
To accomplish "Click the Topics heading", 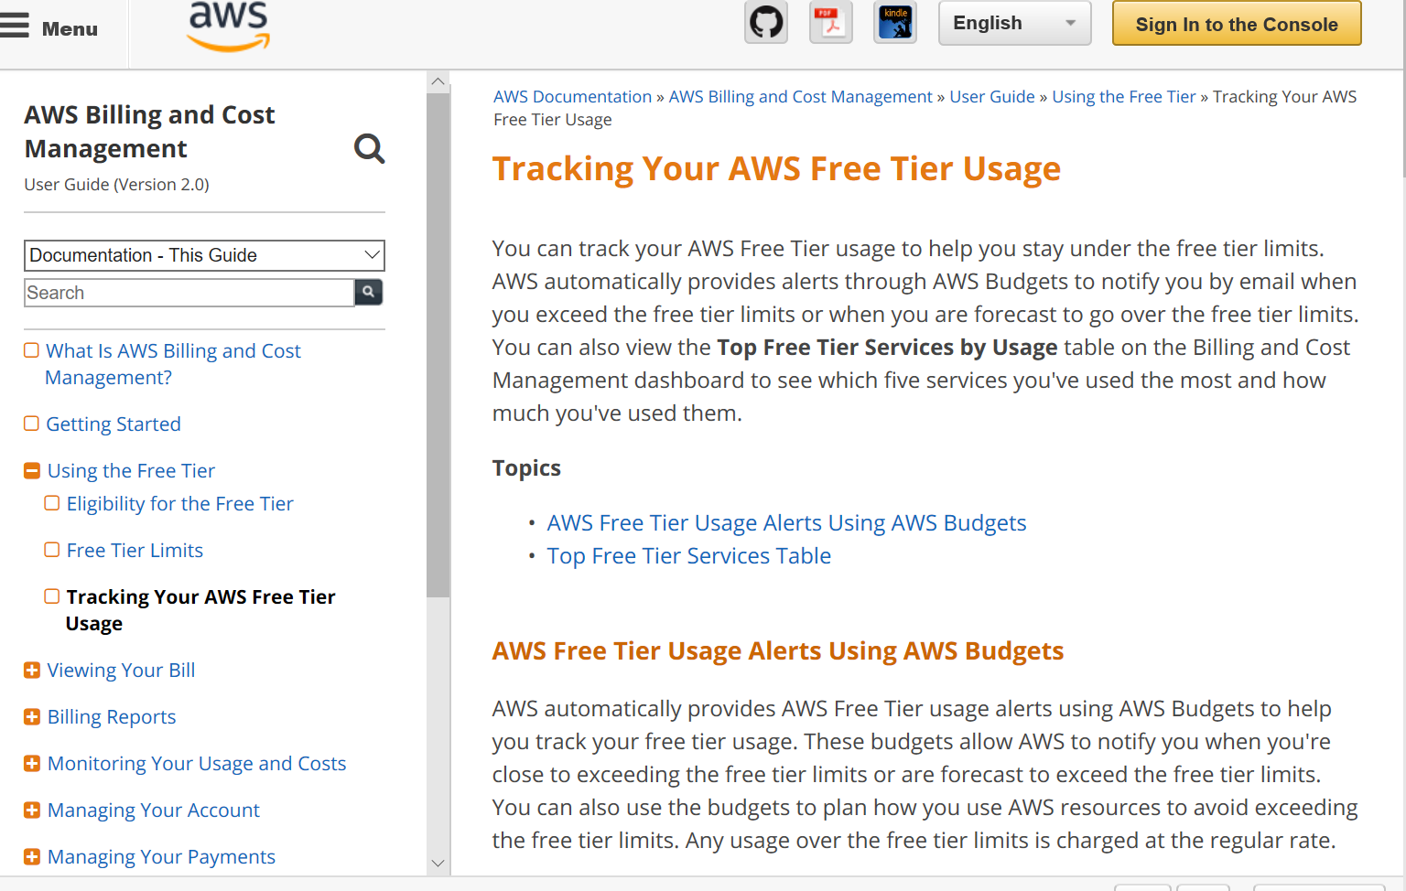I will 526,468.
